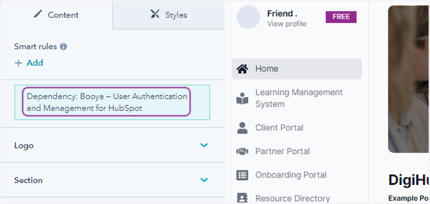Click the Smart rules info icon

[x=63, y=47]
